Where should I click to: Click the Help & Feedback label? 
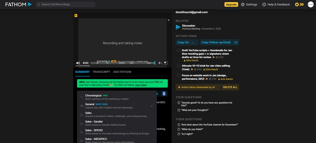pyautogui.click(x=279, y=4)
